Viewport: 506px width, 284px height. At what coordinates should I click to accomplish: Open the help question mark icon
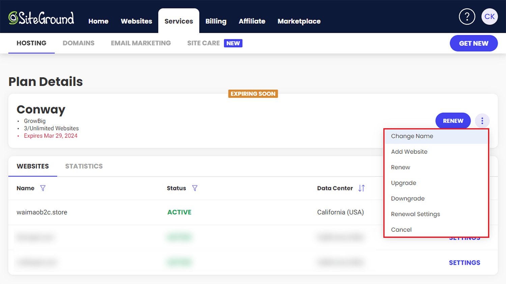tap(467, 16)
